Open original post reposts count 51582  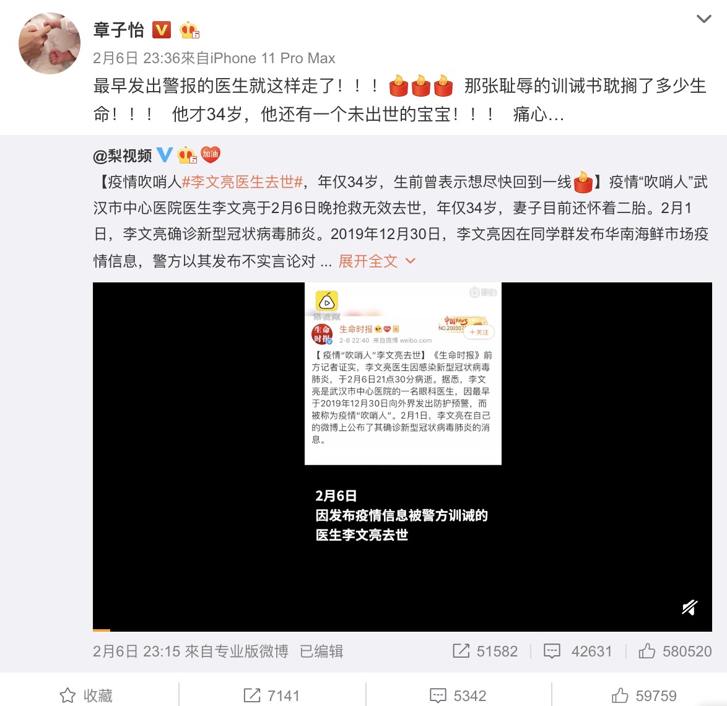pos(485,652)
